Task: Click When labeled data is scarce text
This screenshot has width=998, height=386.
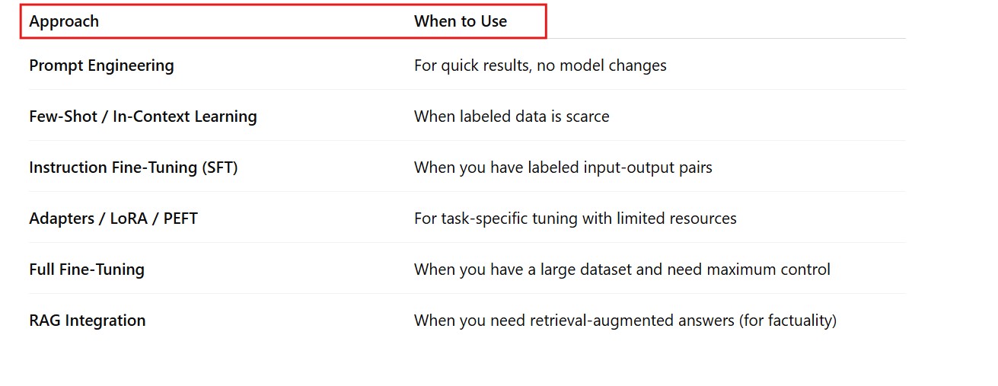Action: tap(512, 116)
